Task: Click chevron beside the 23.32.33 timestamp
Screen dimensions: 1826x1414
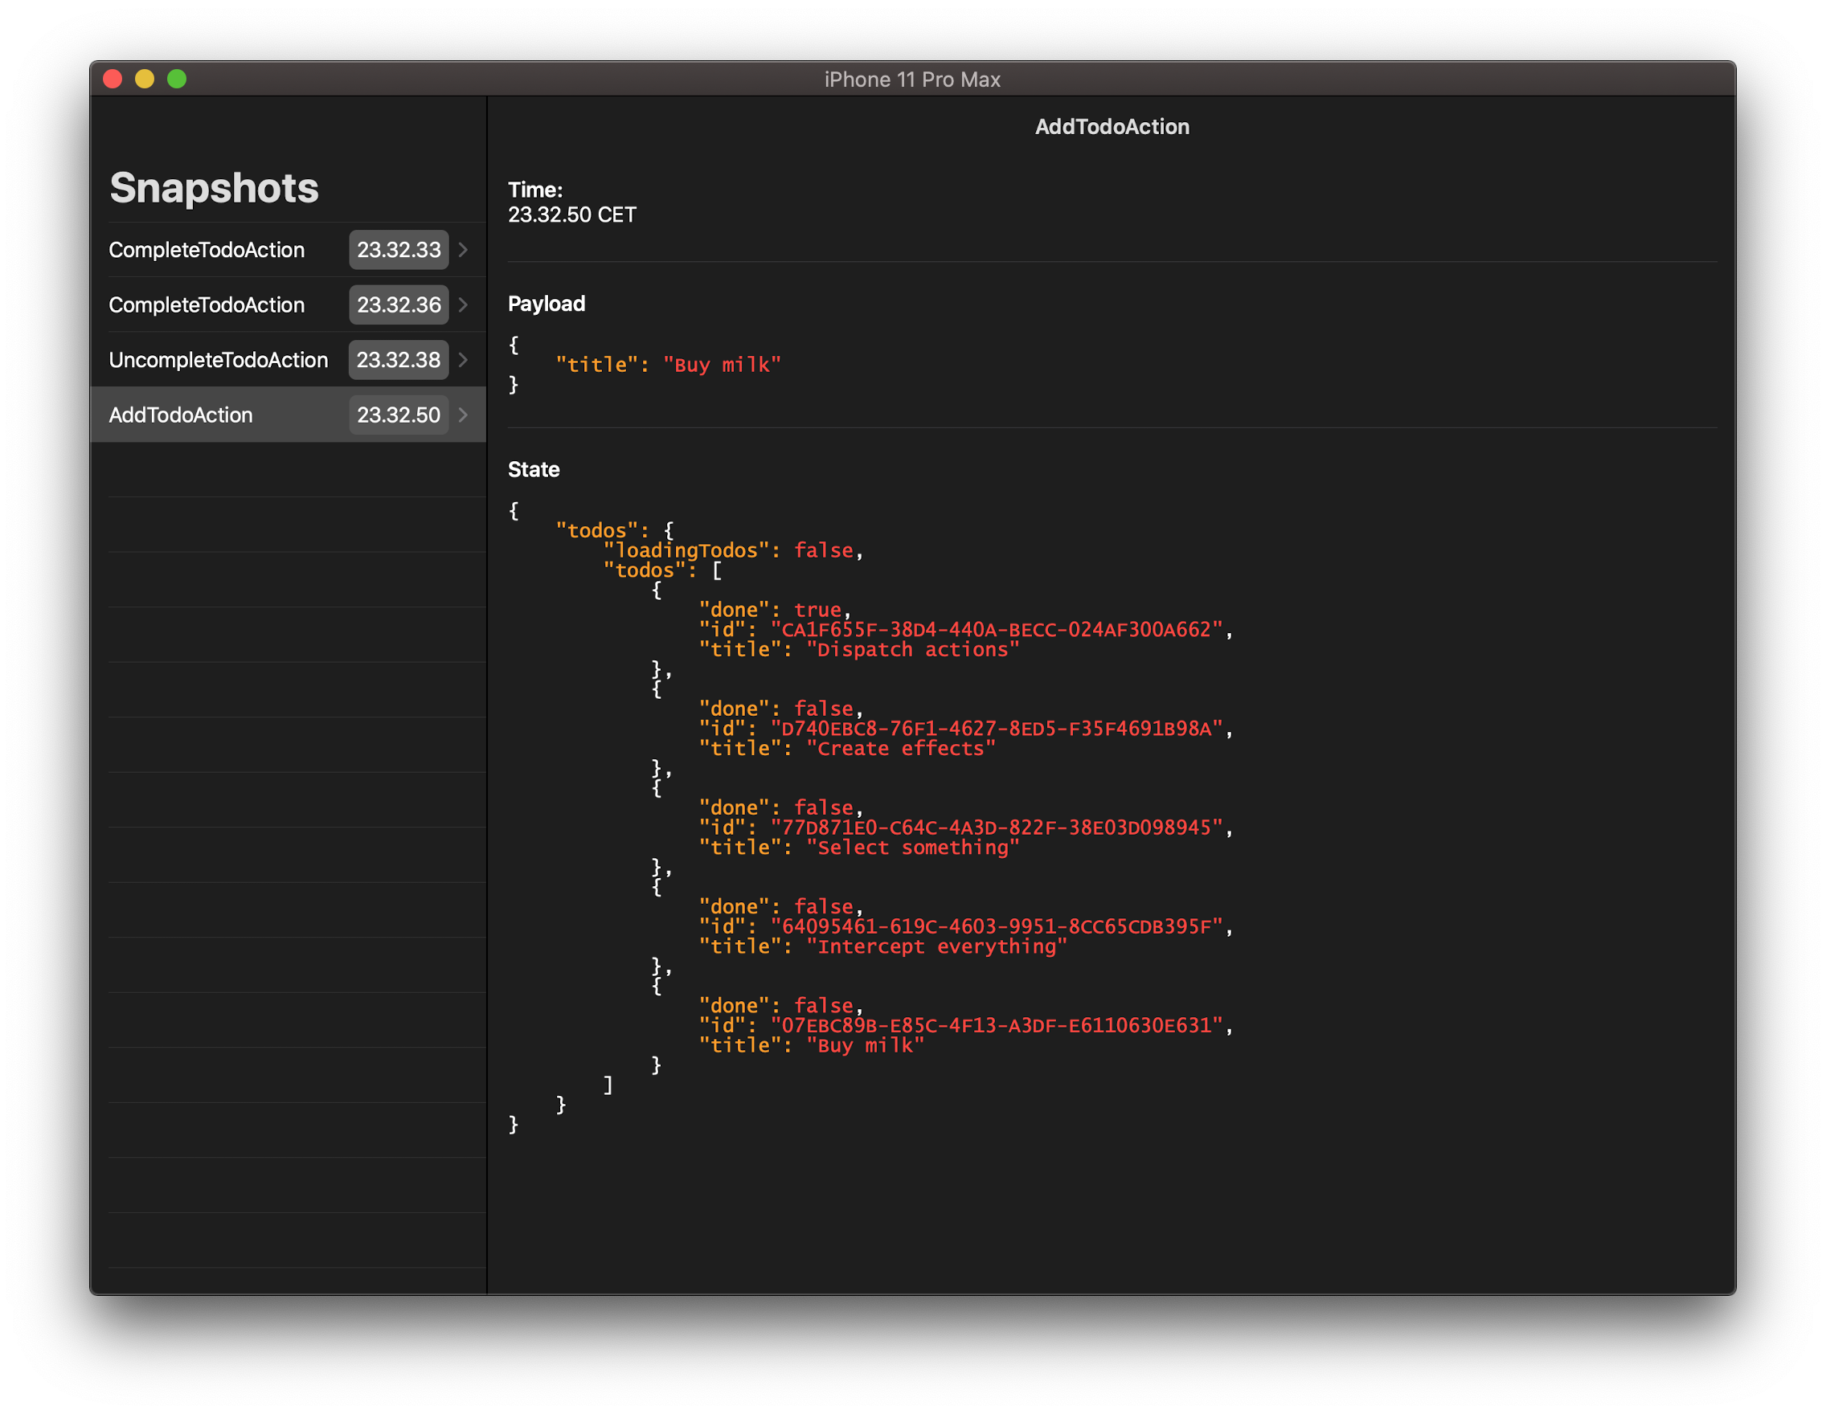Action: (463, 250)
